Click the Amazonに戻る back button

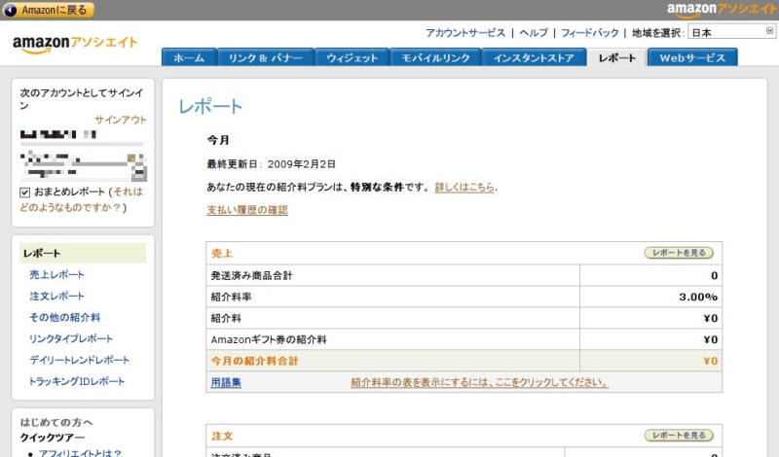48,10
